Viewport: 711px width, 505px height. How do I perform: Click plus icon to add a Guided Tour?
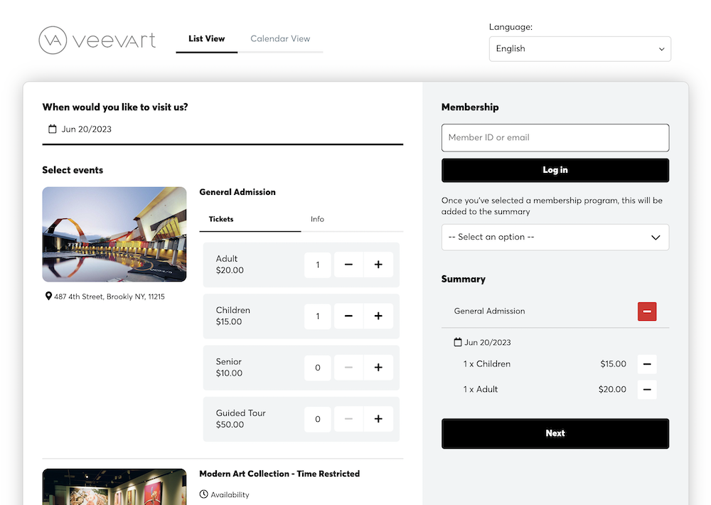point(378,419)
